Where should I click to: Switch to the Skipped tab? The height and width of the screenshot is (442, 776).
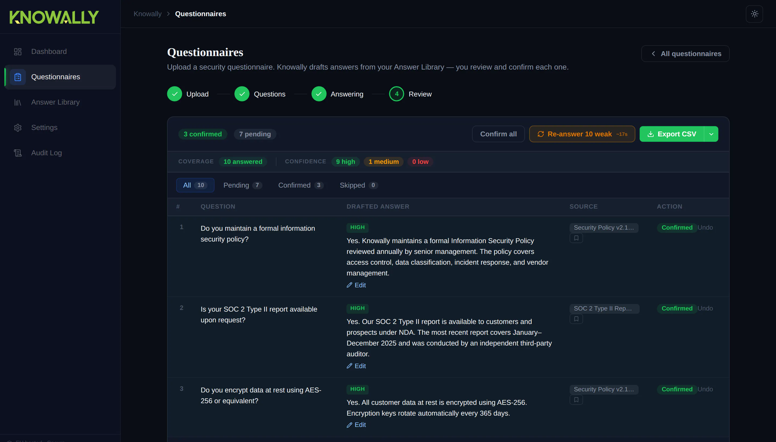(x=359, y=185)
